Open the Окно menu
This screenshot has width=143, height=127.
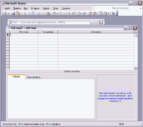tap(56, 8)
